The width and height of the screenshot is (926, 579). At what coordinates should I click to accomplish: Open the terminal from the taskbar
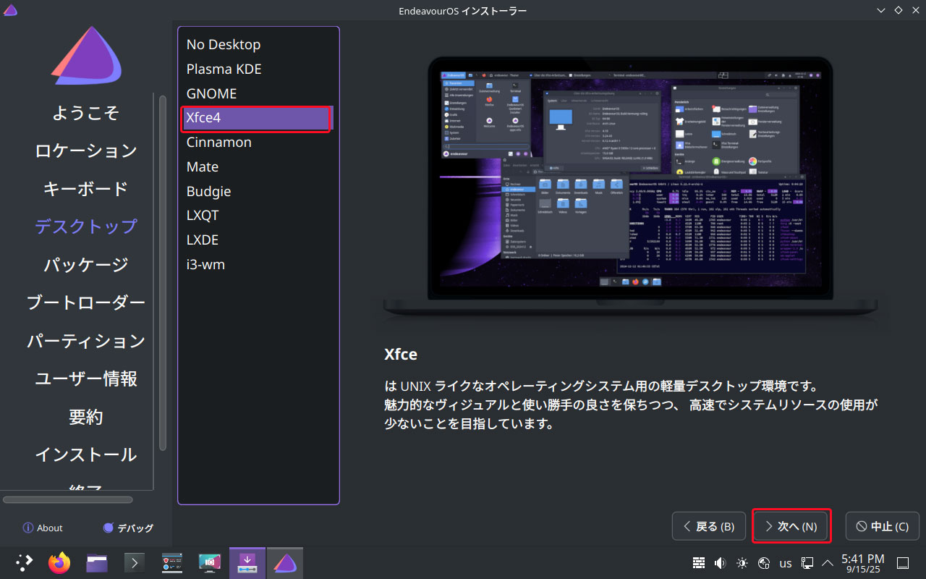135,562
